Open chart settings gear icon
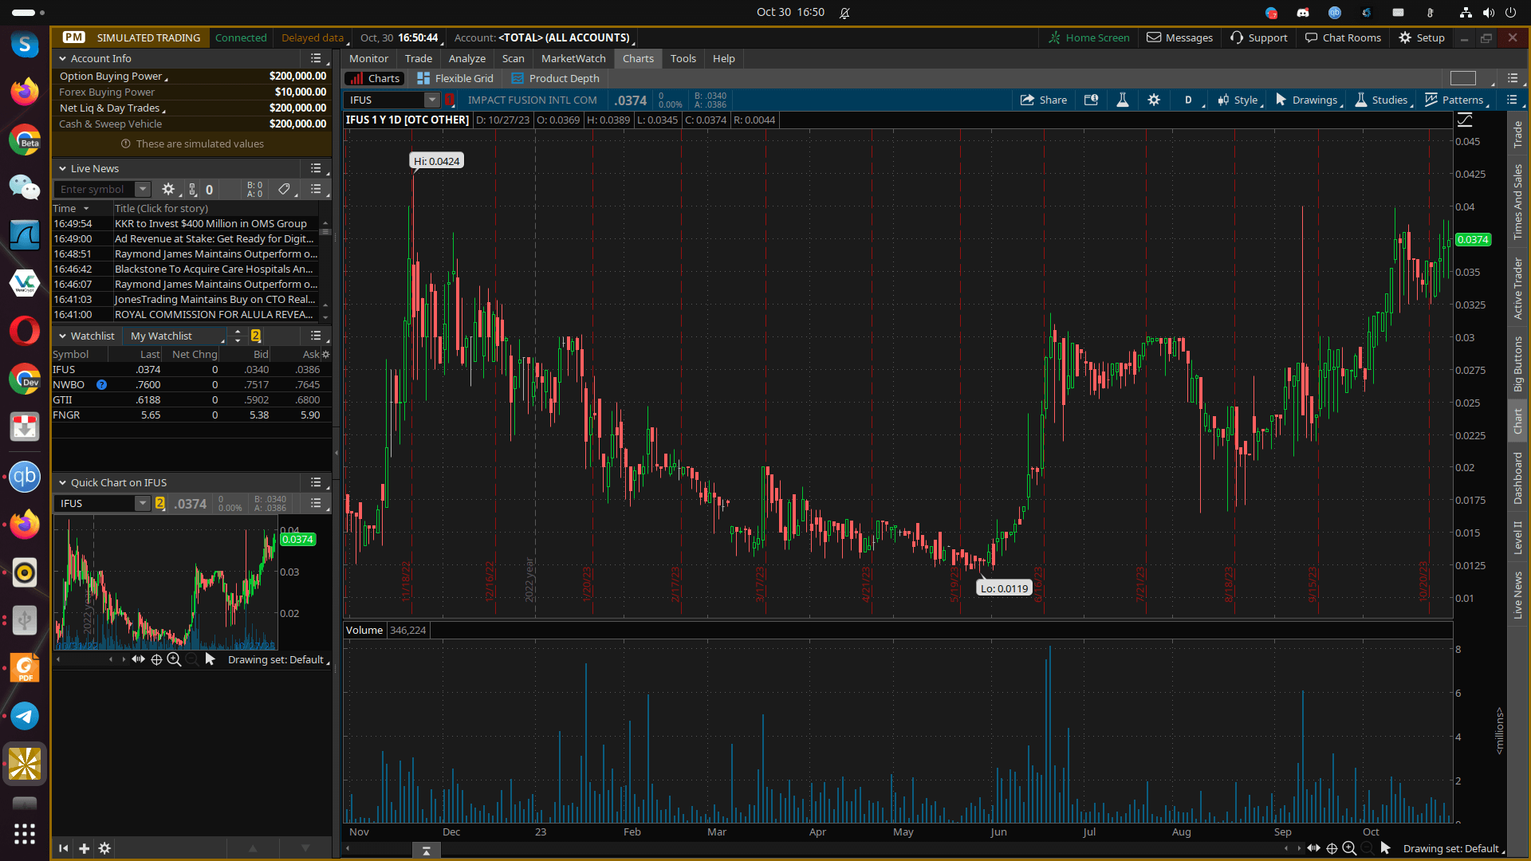 1153,100
